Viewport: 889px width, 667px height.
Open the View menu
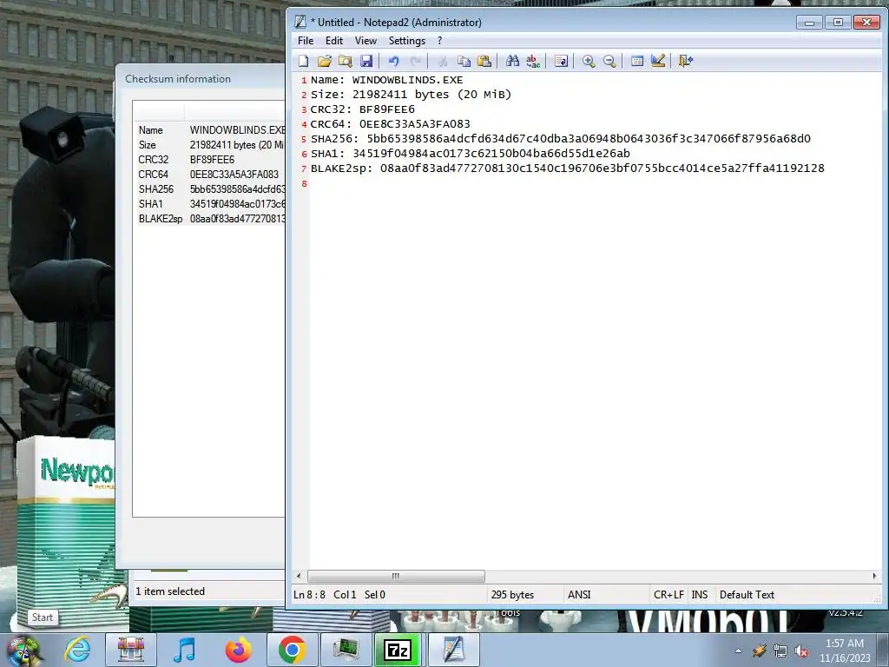coord(365,41)
